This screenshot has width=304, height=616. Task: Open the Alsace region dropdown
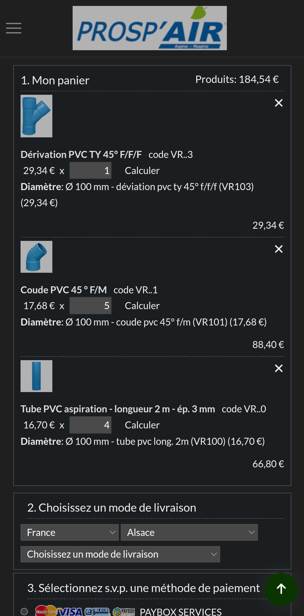coord(189,533)
